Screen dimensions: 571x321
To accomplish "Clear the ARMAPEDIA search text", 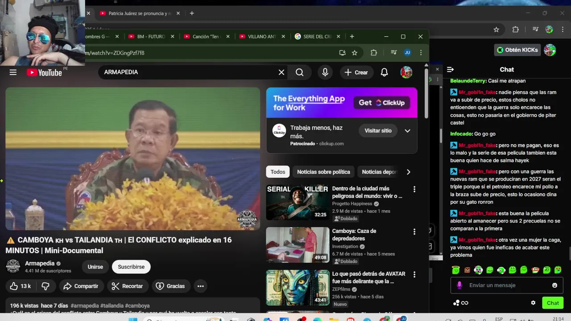I will [281, 72].
